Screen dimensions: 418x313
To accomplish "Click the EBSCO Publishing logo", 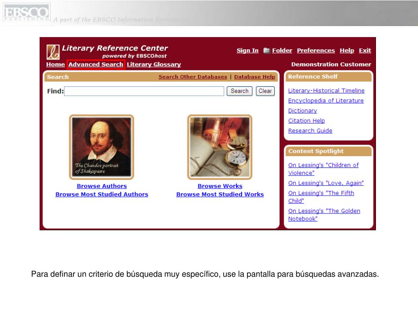I will pos(26,13).
